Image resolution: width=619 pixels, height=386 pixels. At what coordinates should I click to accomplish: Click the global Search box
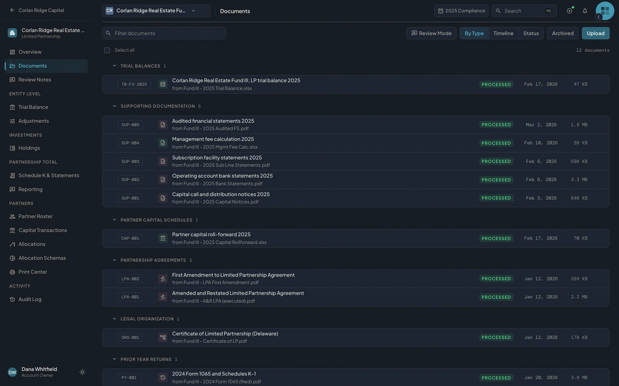coord(524,11)
